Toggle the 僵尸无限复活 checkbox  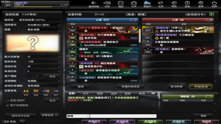tap(7, 105)
